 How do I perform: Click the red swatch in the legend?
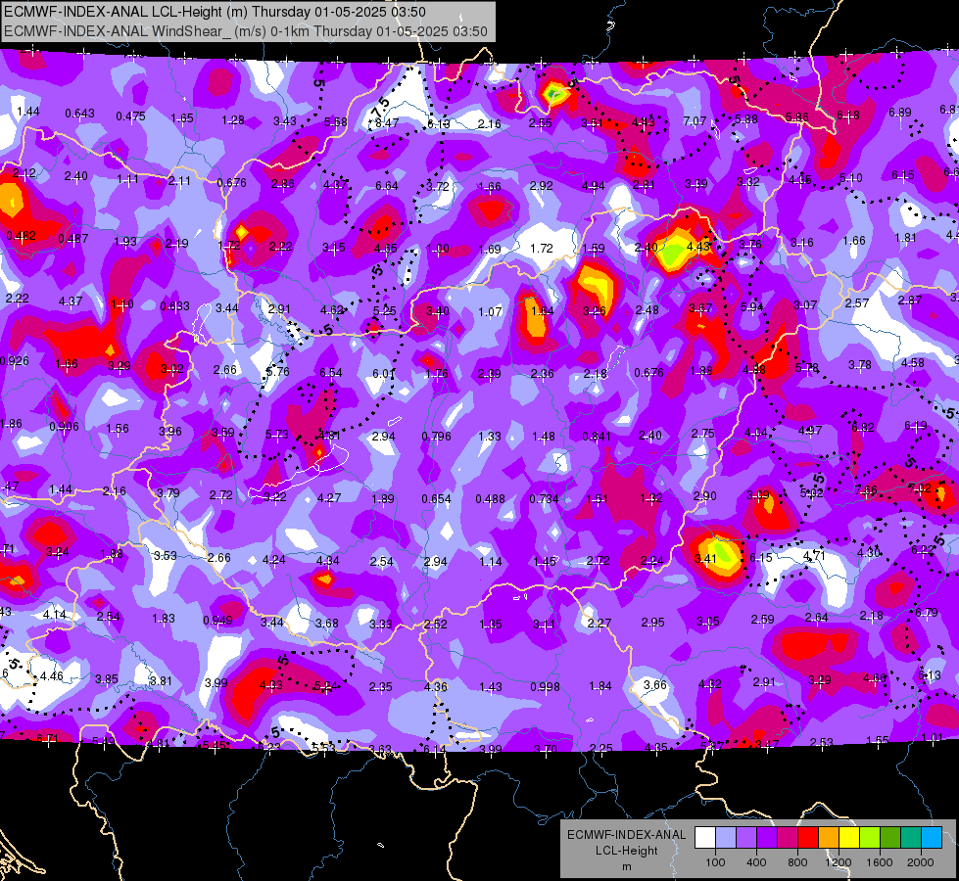click(808, 838)
